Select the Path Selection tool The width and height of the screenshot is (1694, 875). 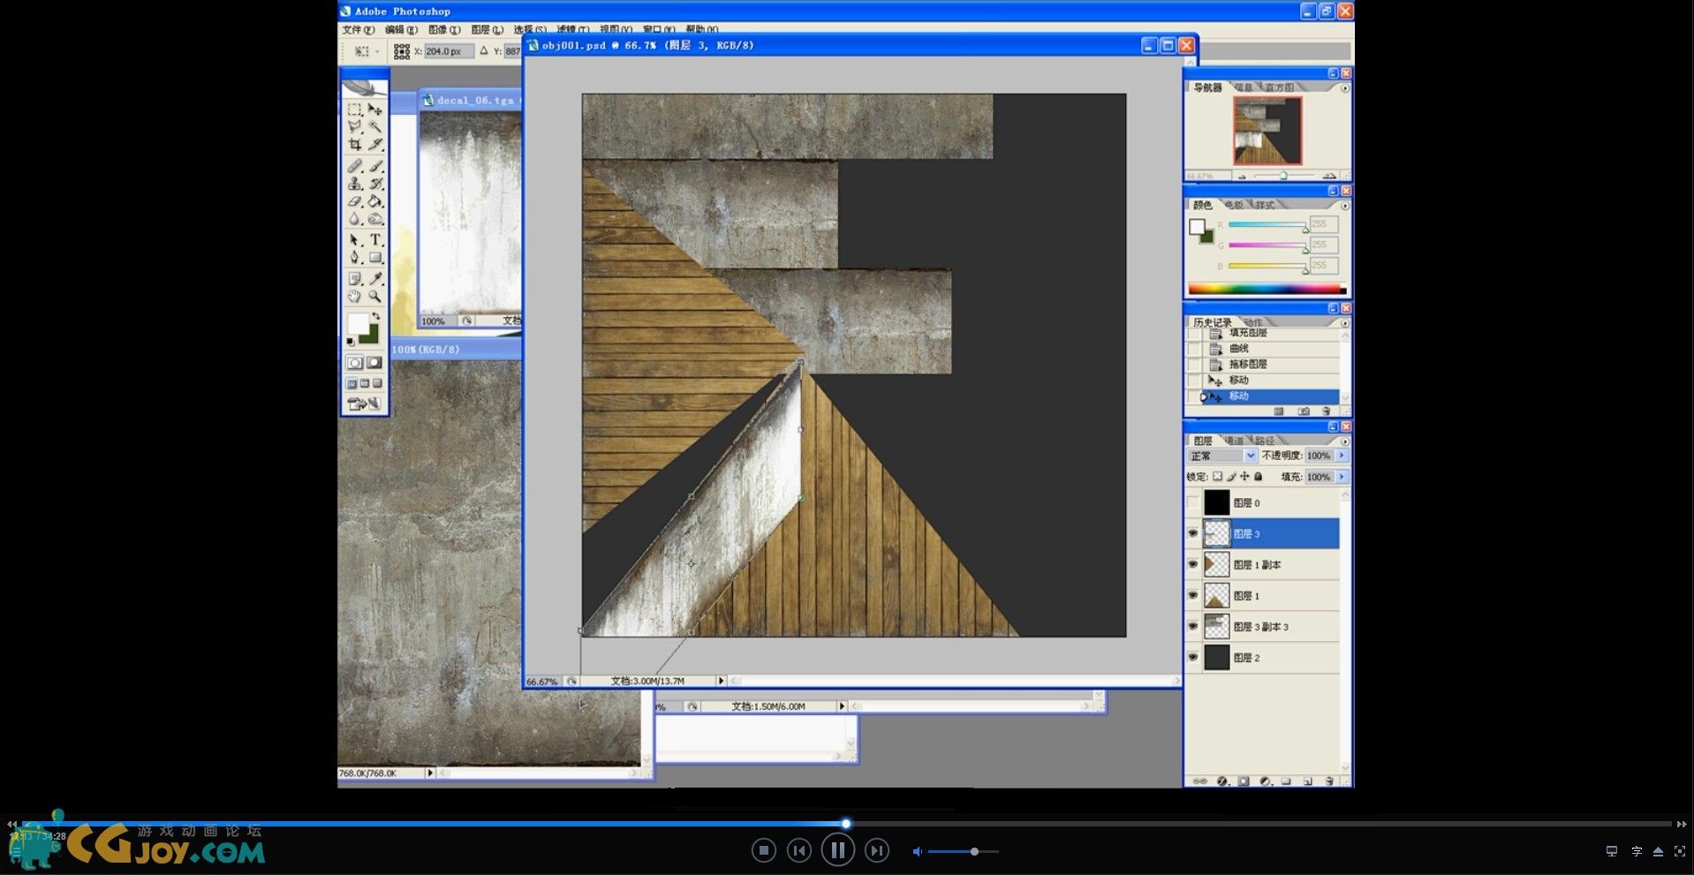pyautogui.click(x=355, y=240)
